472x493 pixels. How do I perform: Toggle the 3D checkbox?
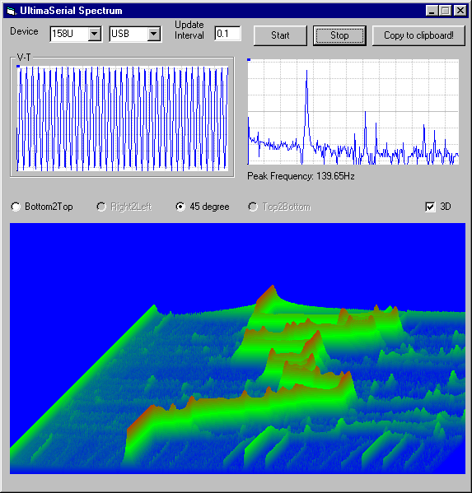tap(430, 207)
